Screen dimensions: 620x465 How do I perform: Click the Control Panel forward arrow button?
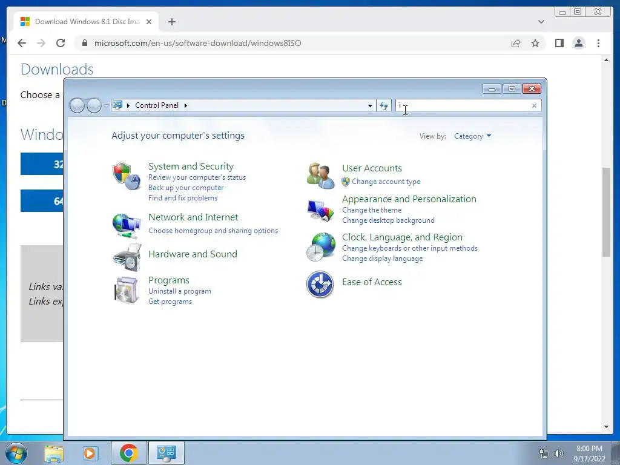tap(94, 105)
